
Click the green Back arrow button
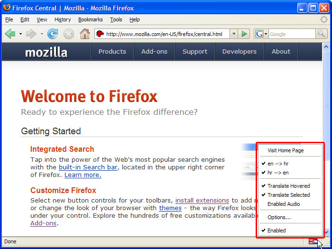pos(10,34)
